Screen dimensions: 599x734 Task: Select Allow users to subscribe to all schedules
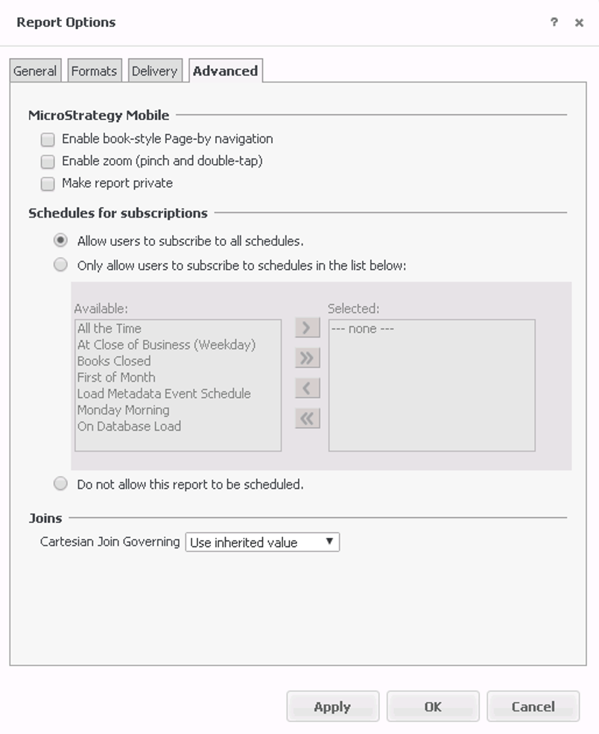tap(60, 241)
